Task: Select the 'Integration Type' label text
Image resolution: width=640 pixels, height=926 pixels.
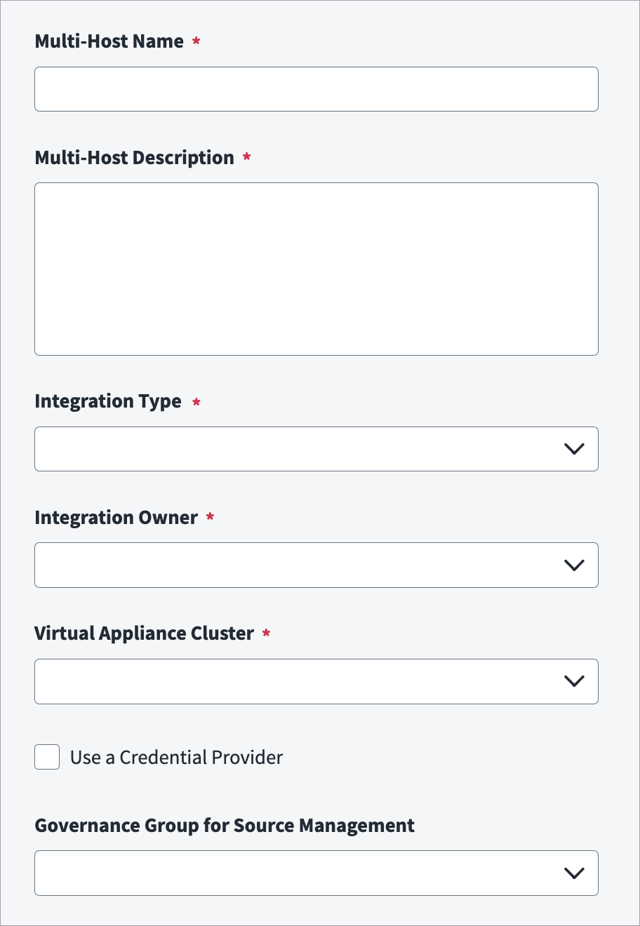Action: pyautogui.click(x=108, y=401)
